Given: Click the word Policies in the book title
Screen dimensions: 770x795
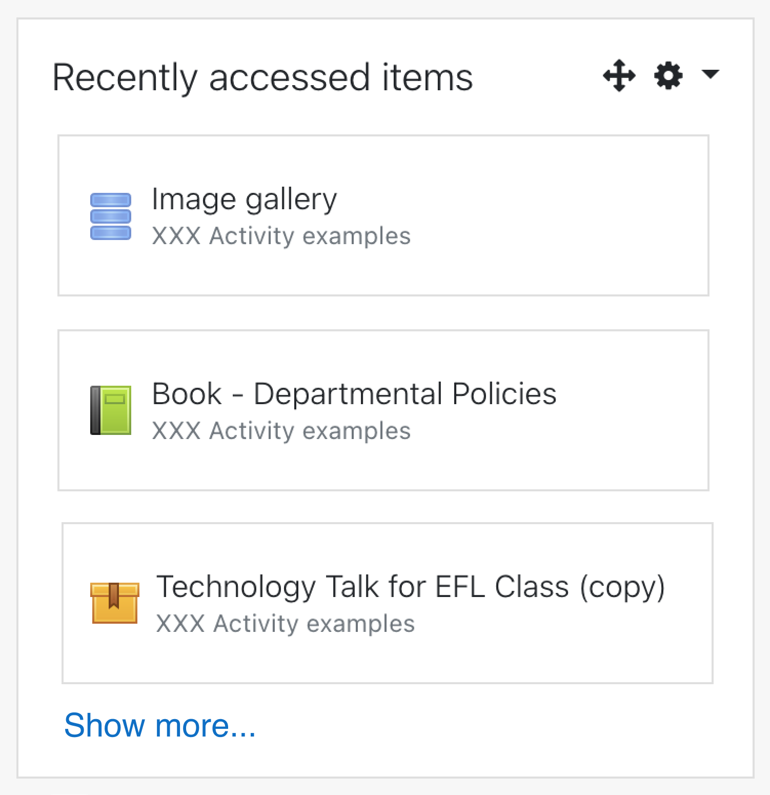Looking at the screenshot, I should [504, 394].
